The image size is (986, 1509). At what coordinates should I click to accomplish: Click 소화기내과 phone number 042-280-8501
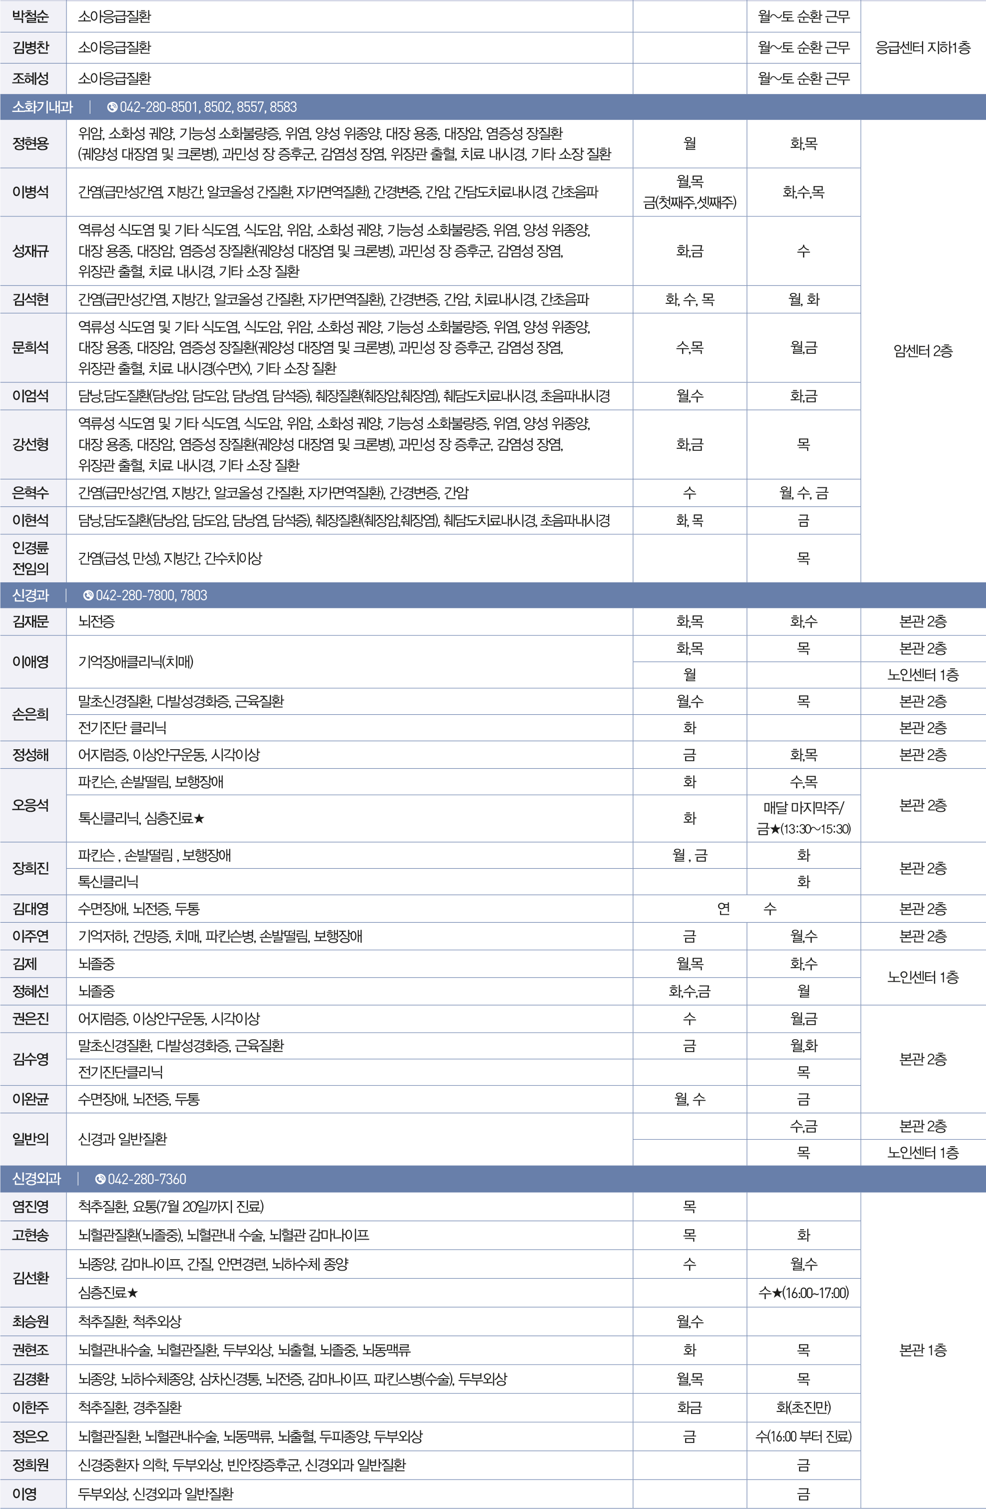coord(158,107)
